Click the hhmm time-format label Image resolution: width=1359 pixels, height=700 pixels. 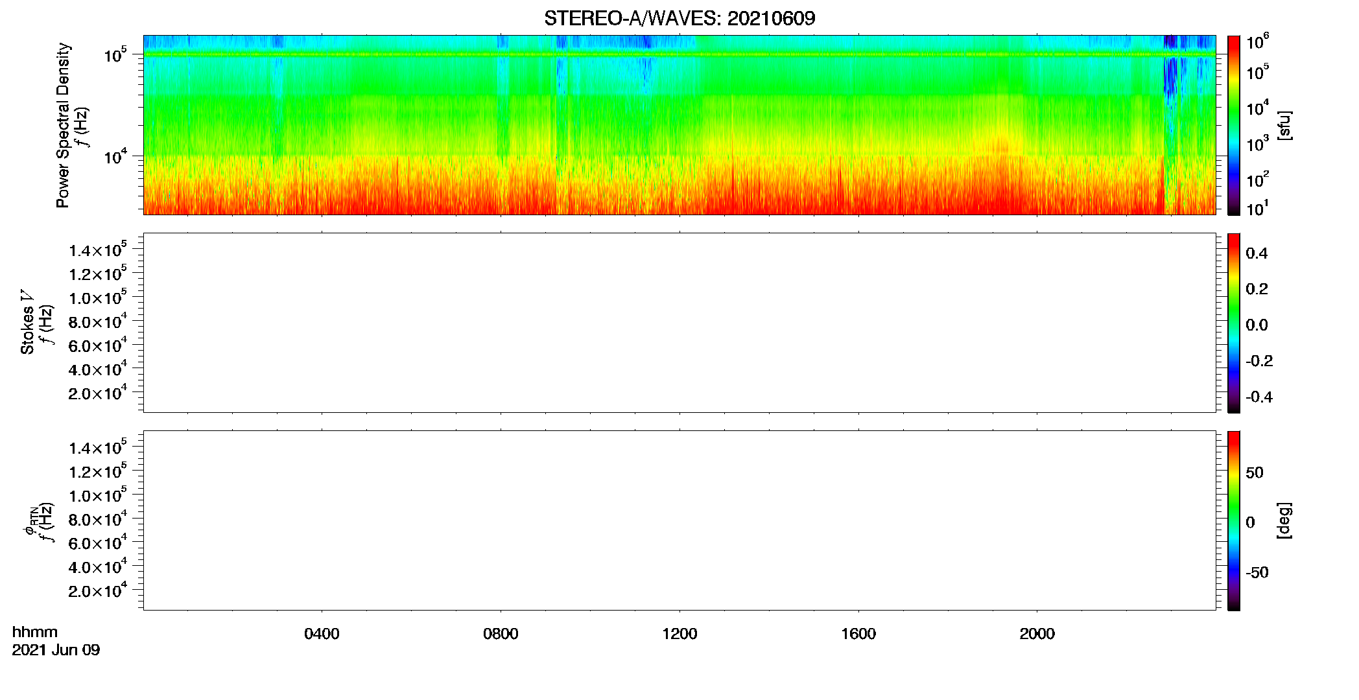click(x=34, y=632)
